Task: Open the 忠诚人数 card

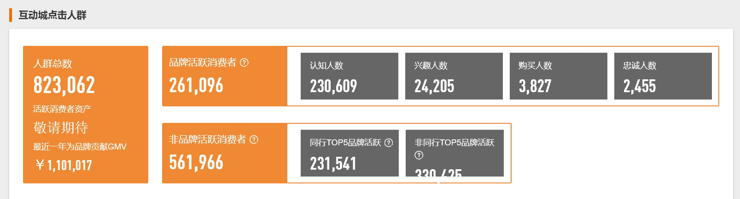Action: click(x=663, y=76)
